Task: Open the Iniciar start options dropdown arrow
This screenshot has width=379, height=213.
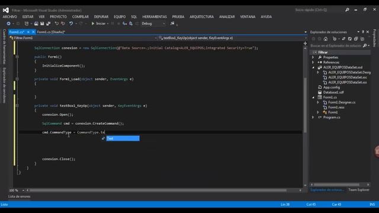Action: [x=108, y=24]
